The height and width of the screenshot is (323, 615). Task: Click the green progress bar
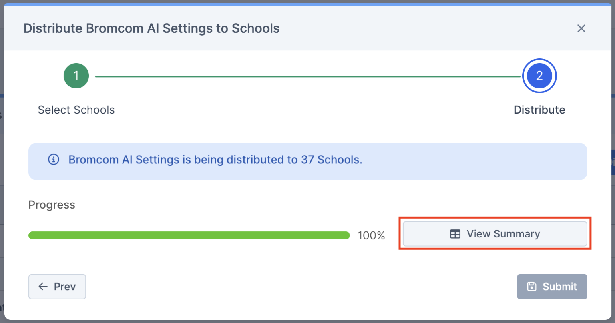tap(189, 235)
